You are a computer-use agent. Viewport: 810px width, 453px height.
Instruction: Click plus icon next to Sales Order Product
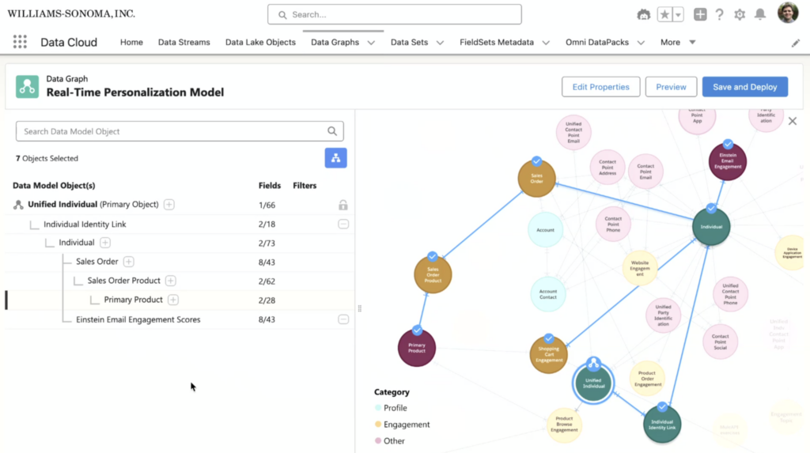point(171,281)
